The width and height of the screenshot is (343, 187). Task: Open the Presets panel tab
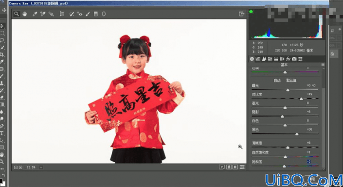click(300, 59)
